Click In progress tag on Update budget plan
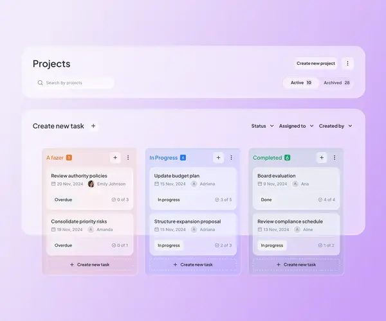 169,200
